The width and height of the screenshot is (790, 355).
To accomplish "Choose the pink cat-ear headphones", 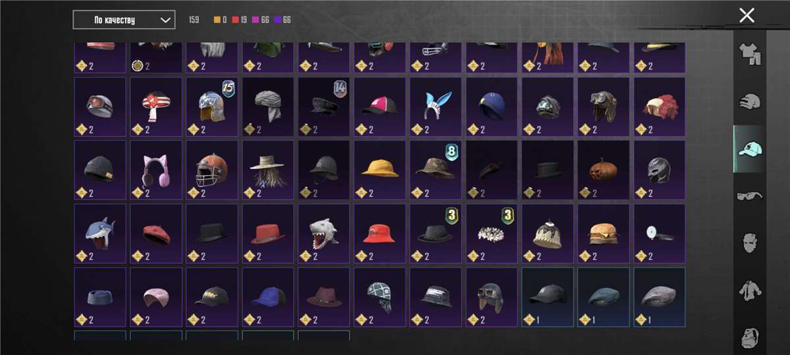I will [156, 170].
